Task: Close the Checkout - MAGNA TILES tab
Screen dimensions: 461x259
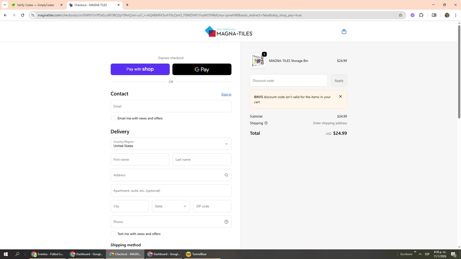Action: click(x=119, y=5)
